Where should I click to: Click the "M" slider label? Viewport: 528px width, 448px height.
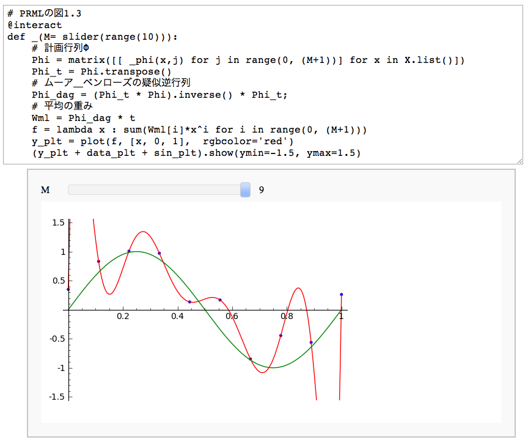pos(45,190)
